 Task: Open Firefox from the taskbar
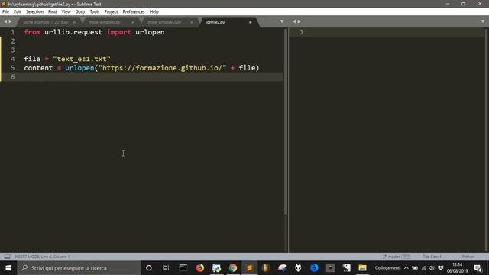(200, 268)
